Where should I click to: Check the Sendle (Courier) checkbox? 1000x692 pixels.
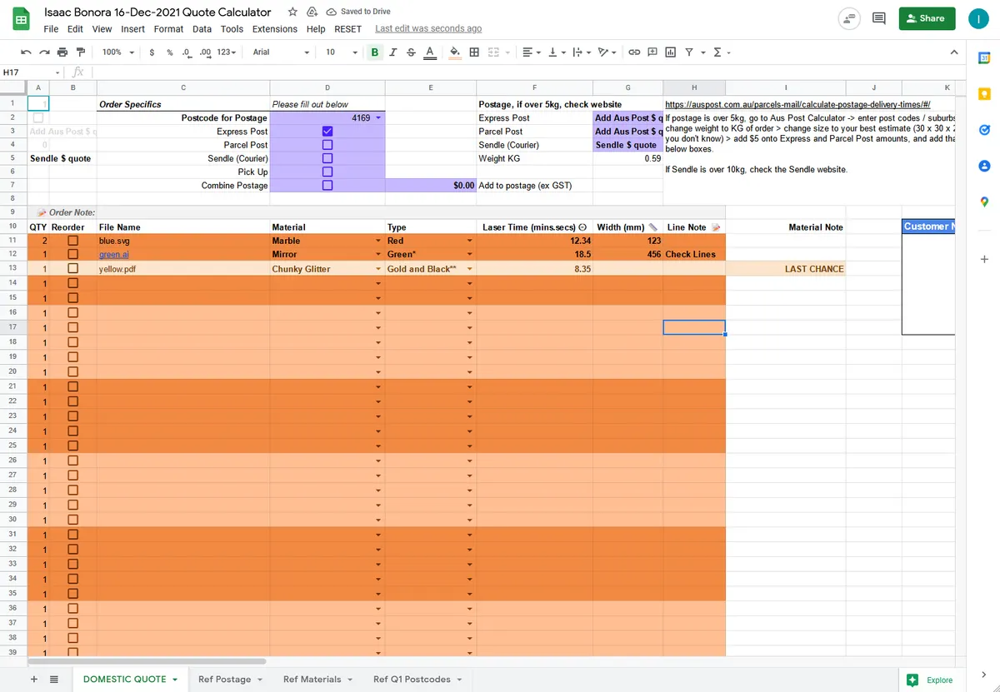pyautogui.click(x=327, y=158)
